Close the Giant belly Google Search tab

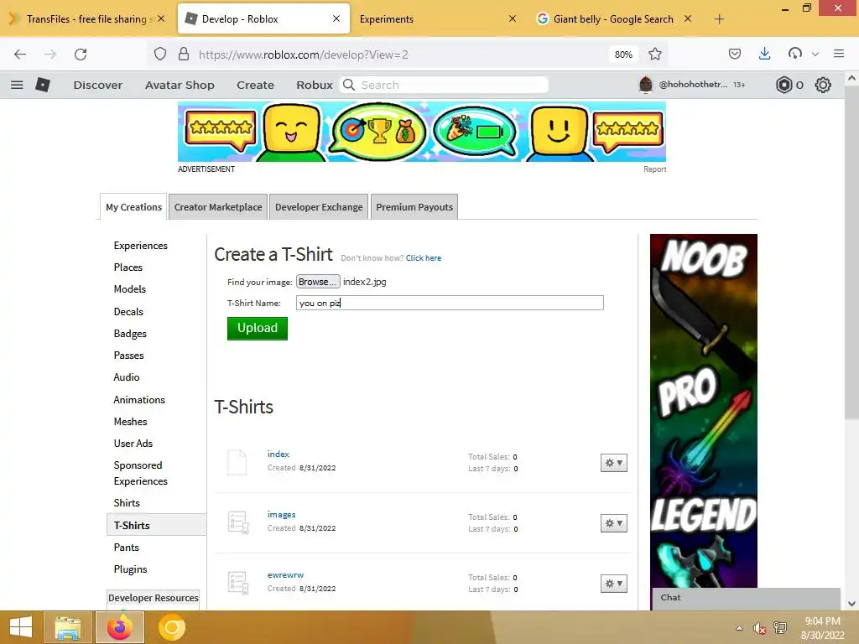[x=688, y=18]
